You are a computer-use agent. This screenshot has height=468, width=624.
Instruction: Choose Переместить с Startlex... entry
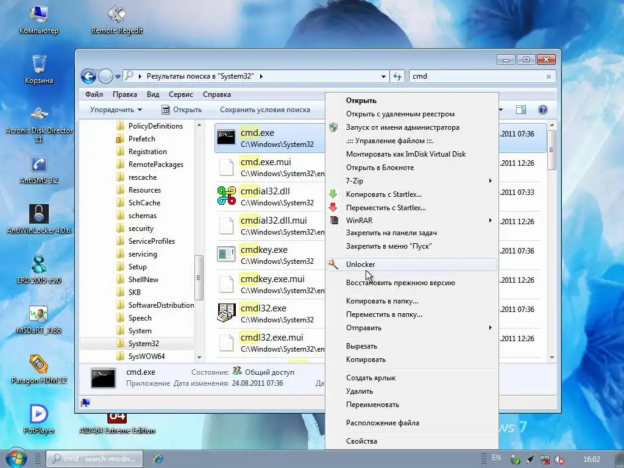click(x=411, y=208)
